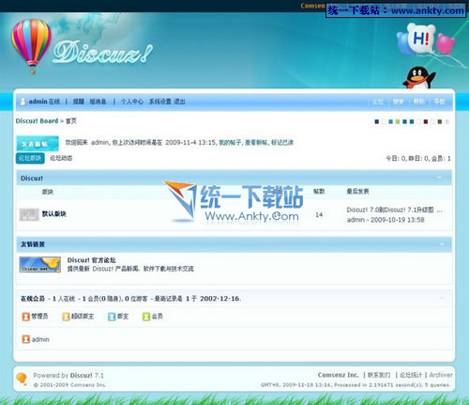Select the light green style swatch
This screenshot has width=469, height=405.
pyautogui.click(x=398, y=121)
